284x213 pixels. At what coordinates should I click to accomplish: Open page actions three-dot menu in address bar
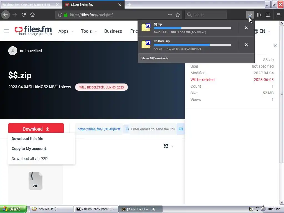coord(170,15)
